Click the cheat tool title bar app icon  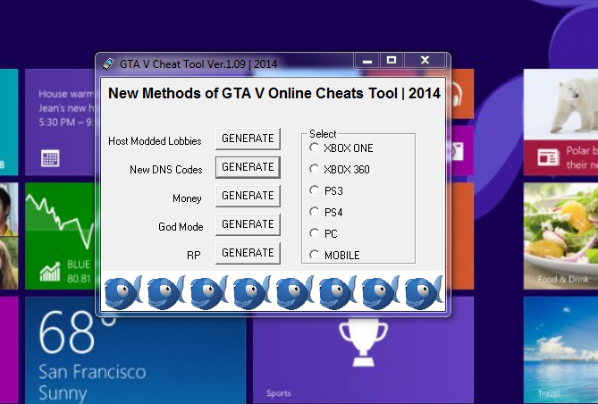108,63
